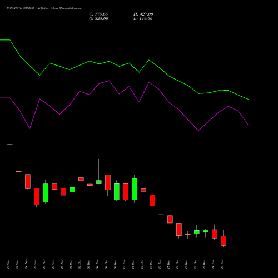Click the chart title text BOSCHLTD CE Option
Screen dimensions: 278x278
[x=44, y=8]
